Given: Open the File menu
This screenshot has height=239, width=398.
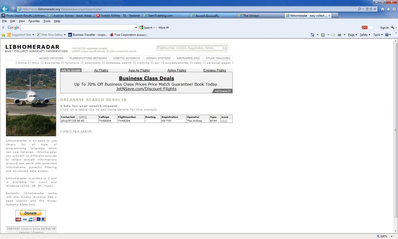Looking at the screenshot, I should click(5, 21).
